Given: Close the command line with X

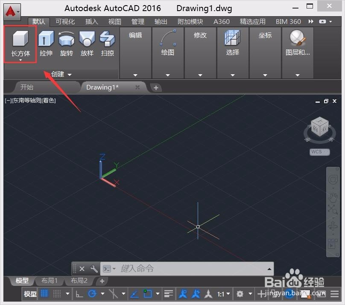Looking at the screenshot, I should pyautogui.click(x=82, y=268).
